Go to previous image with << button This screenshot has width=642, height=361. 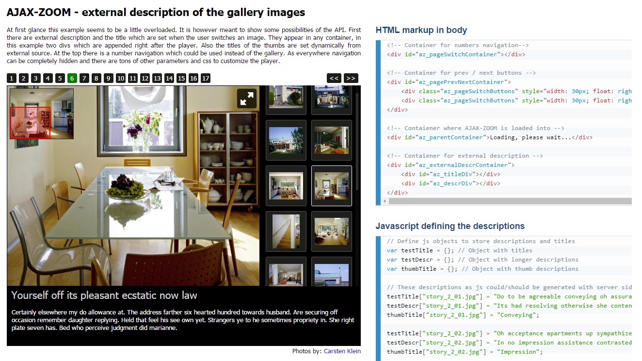(334, 78)
